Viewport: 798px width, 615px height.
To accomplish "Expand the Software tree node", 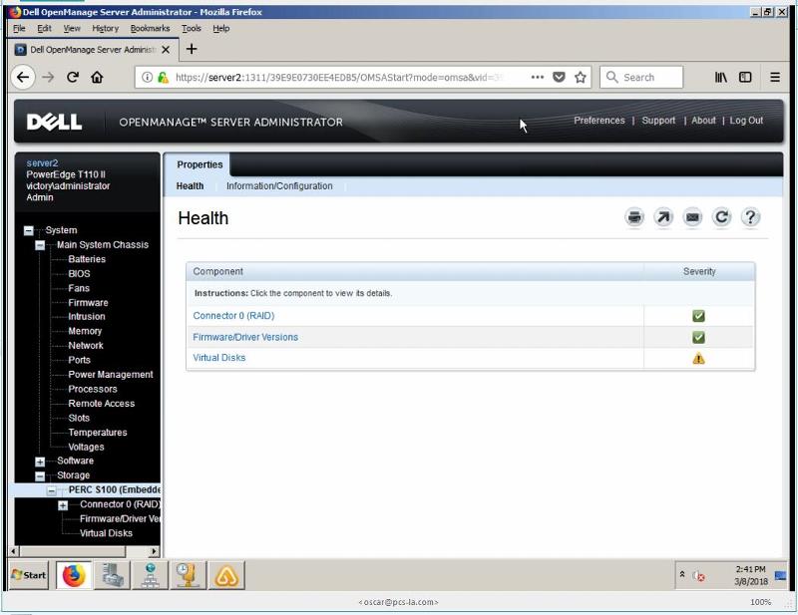I will pos(40,461).
